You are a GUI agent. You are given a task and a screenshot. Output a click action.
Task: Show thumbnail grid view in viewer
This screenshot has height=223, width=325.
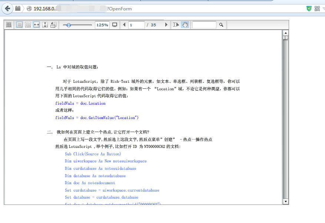pos(9,25)
